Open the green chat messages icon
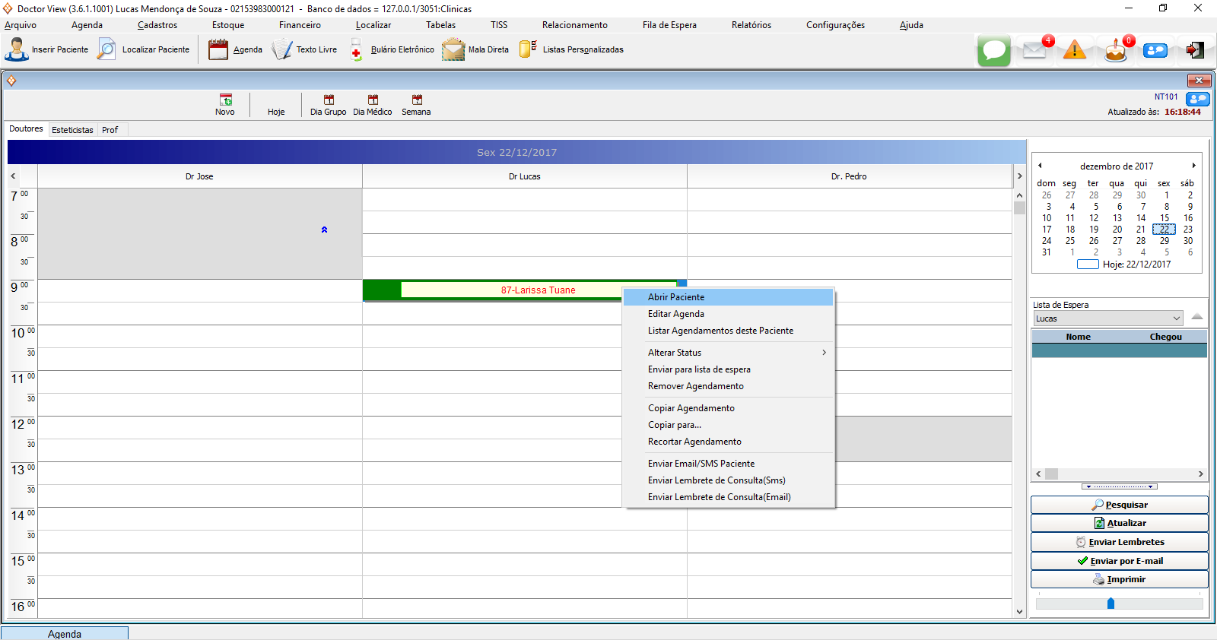The image size is (1217, 640). click(993, 51)
